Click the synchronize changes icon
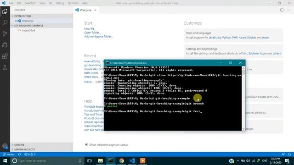294x165 pixels. pyautogui.click(x=19, y=154)
